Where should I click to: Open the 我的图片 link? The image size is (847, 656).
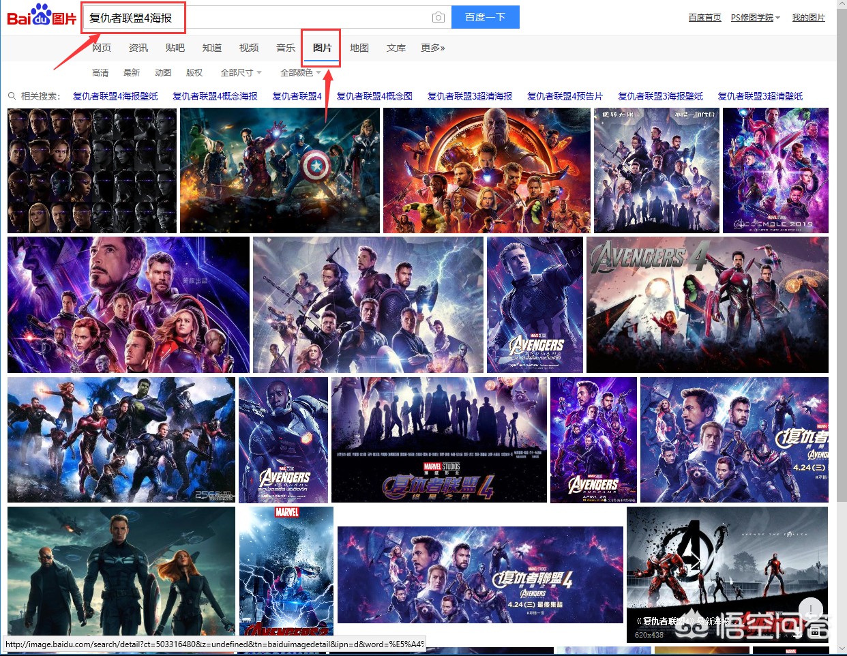pyautogui.click(x=809, y=18)
